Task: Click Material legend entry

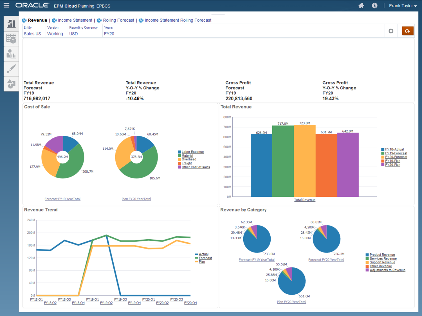Action: [x=187, y=156]
